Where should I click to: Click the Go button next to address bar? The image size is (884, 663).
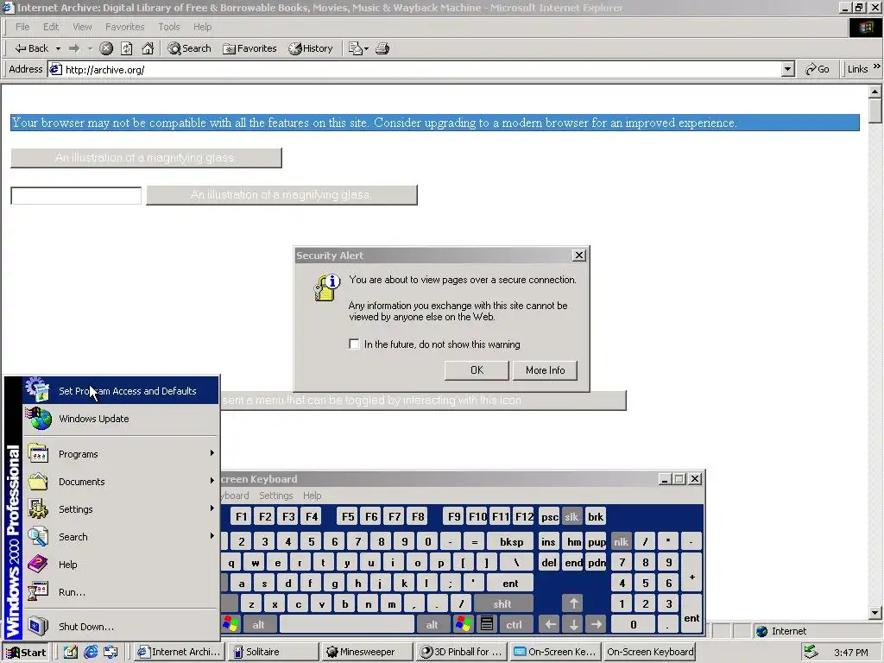[x=818, y=69]
